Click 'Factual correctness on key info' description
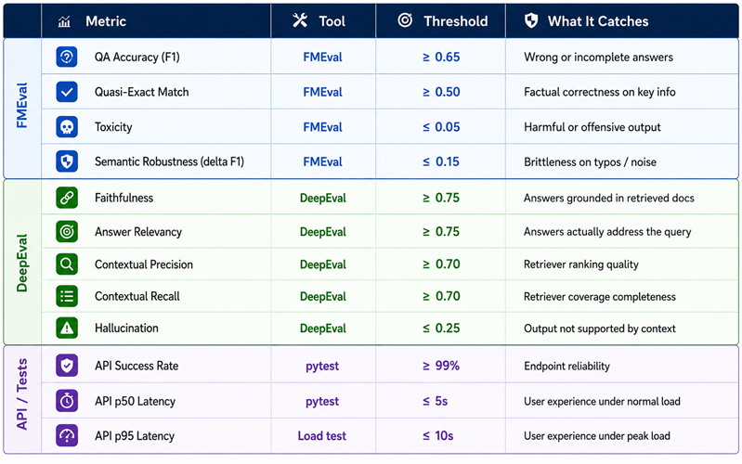 600,92
